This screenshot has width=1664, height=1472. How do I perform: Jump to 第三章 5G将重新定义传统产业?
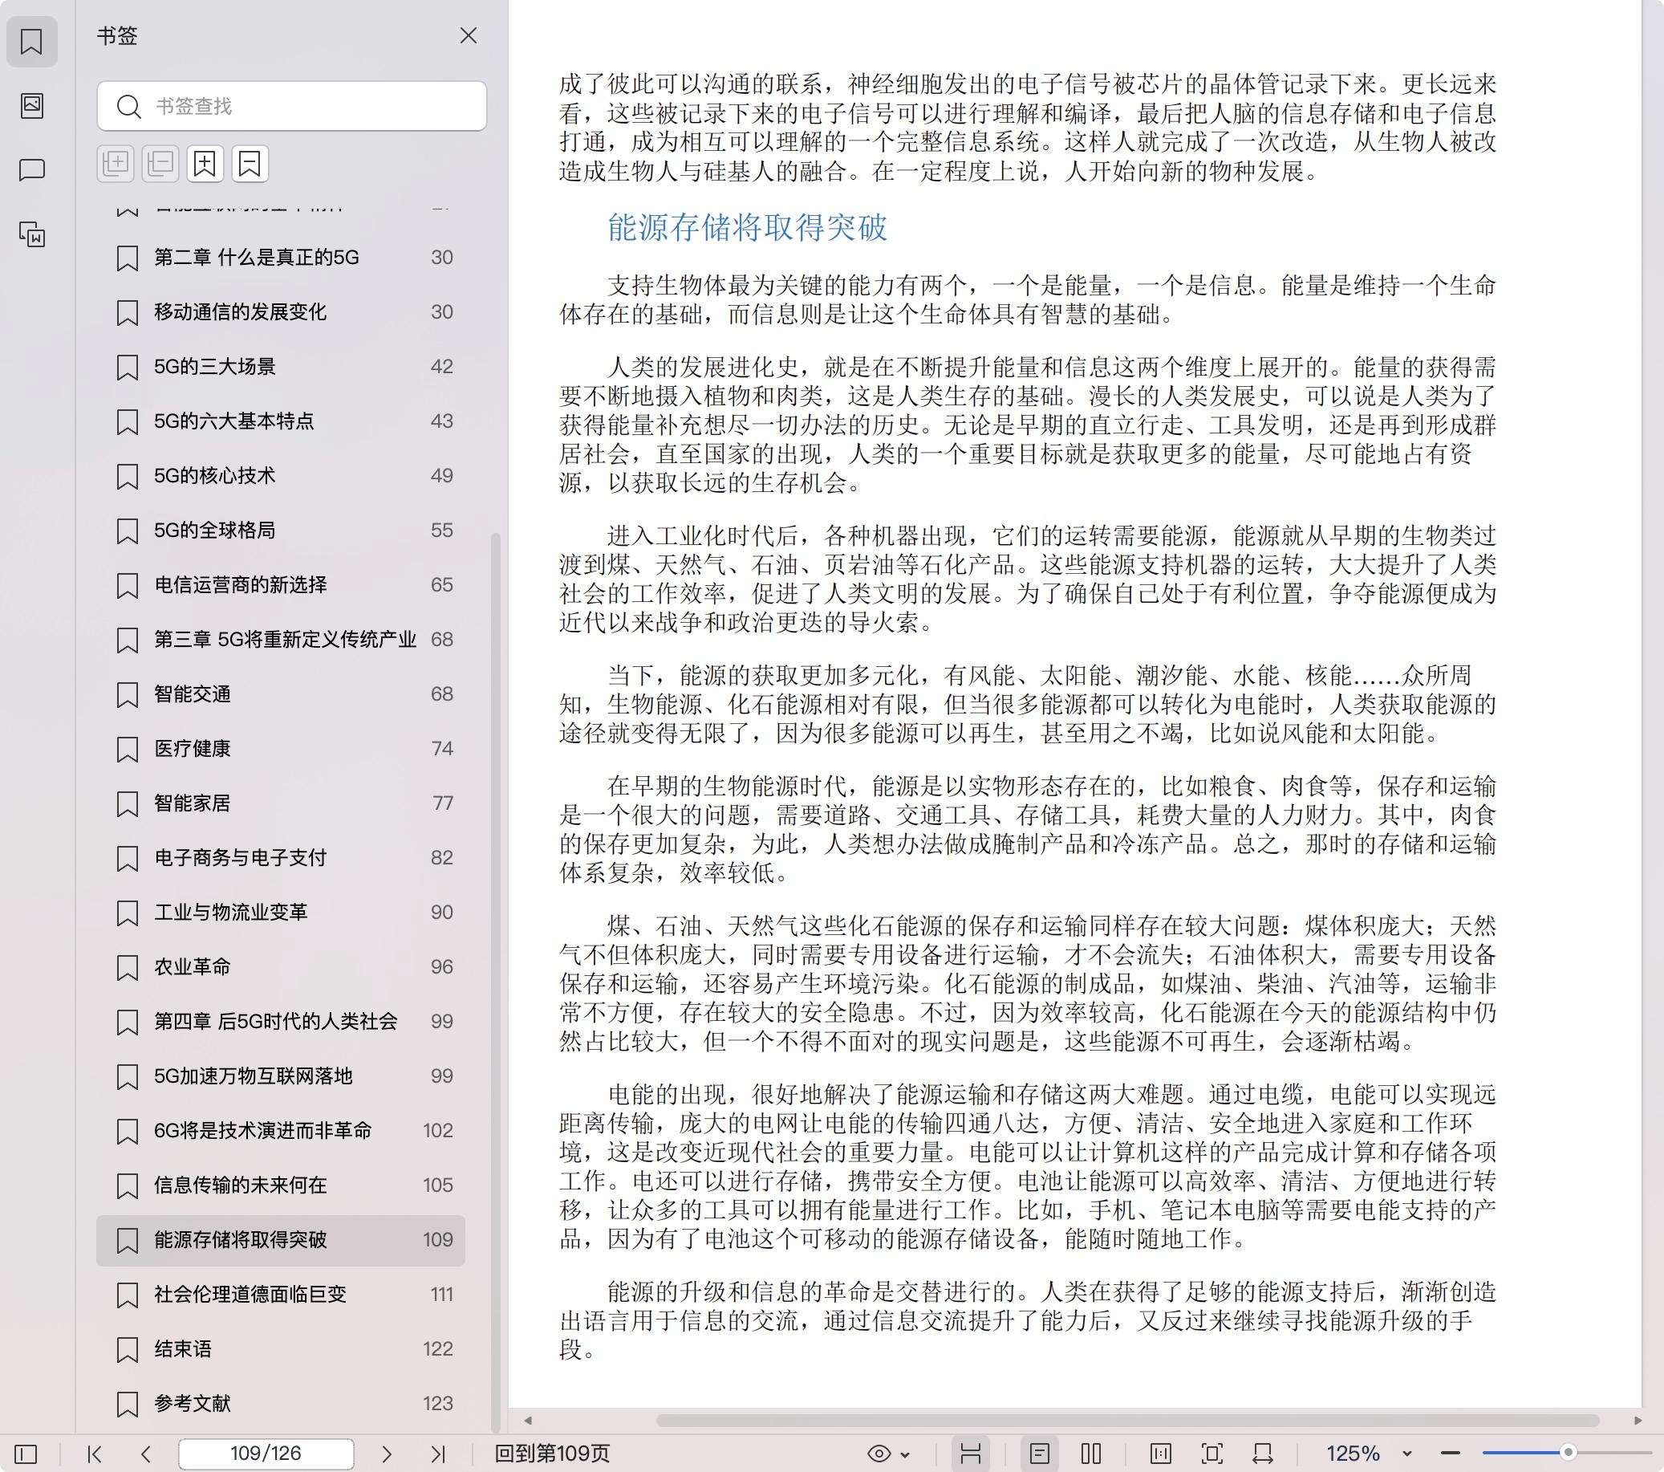coord(281,640)
